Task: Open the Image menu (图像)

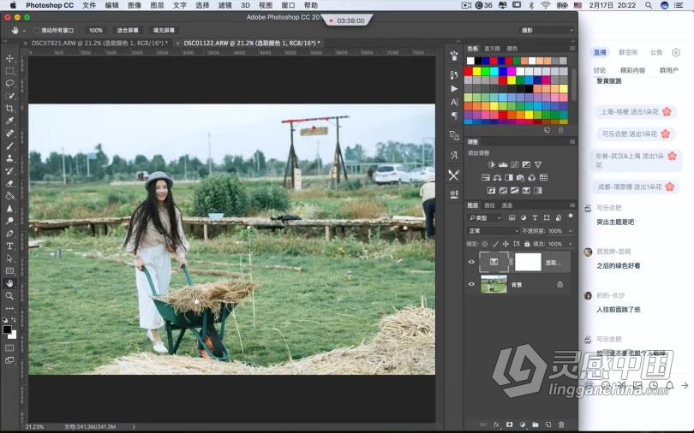Action: click(135, 5)
